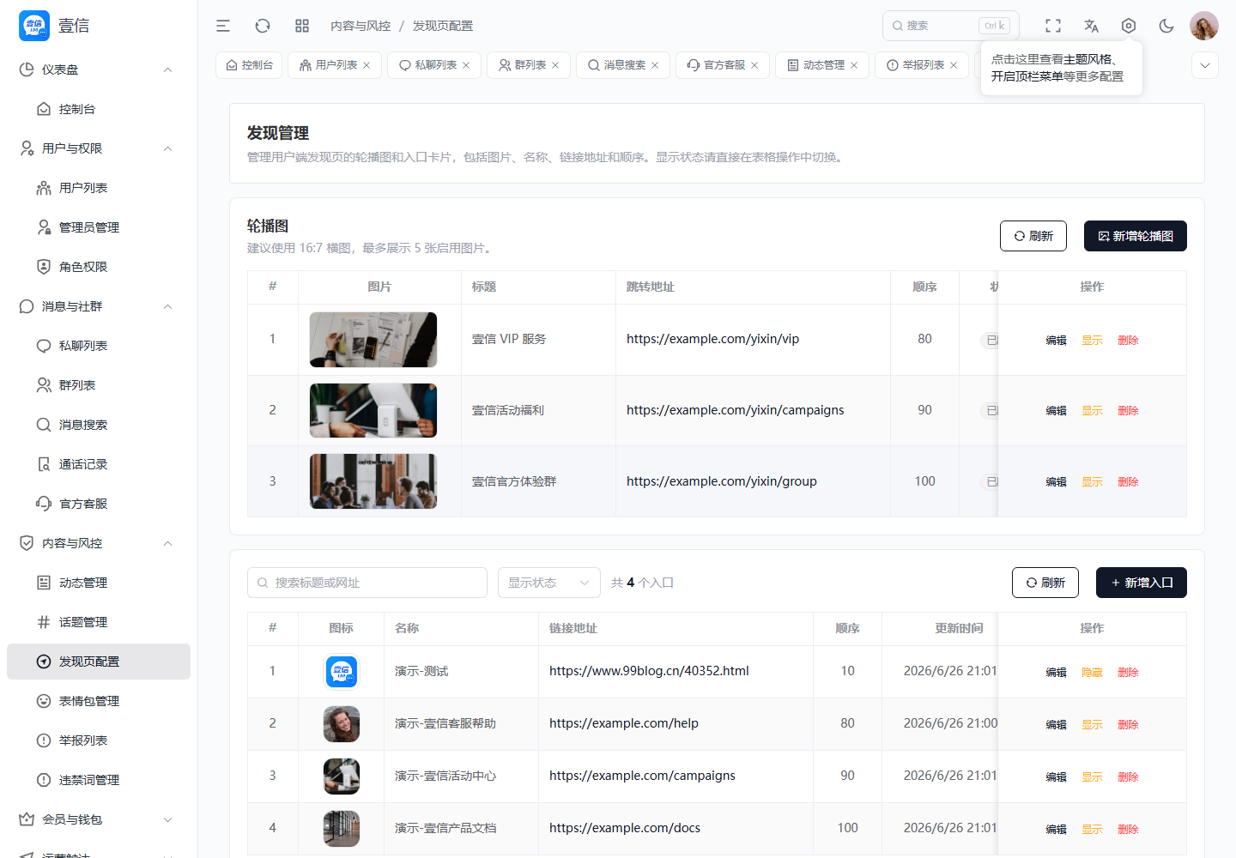Viewport: 1236px width, 858px height.
Task: Open 角色权限 in the sidebar
Action: pos(99,267)
